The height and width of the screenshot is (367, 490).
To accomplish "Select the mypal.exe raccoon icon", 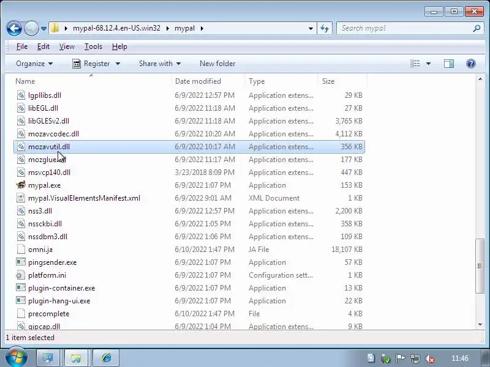I will (21, 185).
